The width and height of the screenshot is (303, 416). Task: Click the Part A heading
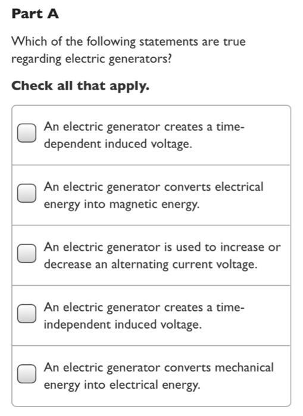35,14
